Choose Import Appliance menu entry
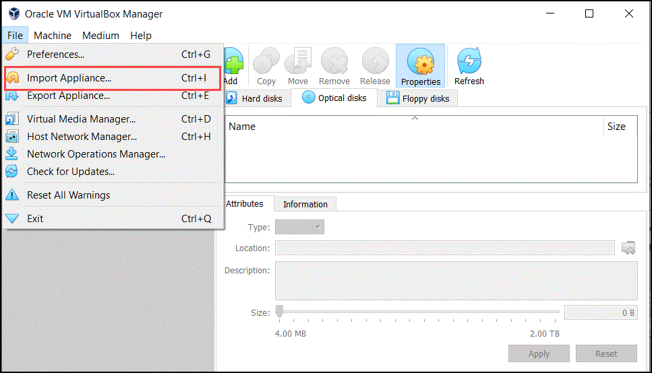 click(113, 78)
